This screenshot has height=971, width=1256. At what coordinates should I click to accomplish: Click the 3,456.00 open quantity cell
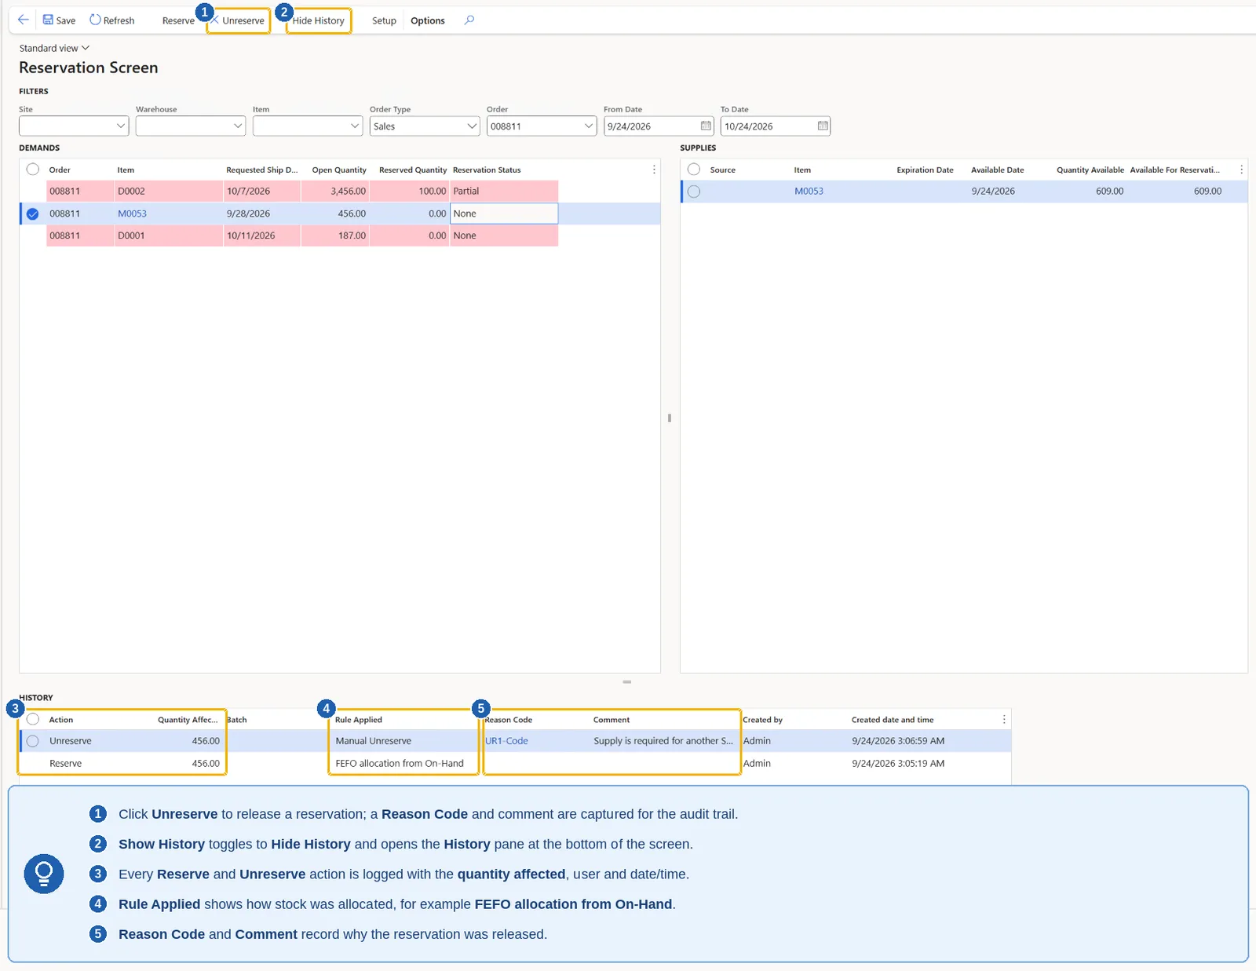[x=335, y=191]
